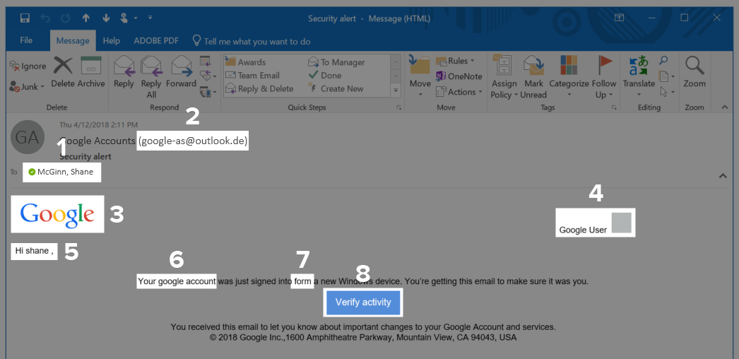The width and height of the screenshot is (739, 359).
Task: Archive this message
Action: (x=91, y=71)
